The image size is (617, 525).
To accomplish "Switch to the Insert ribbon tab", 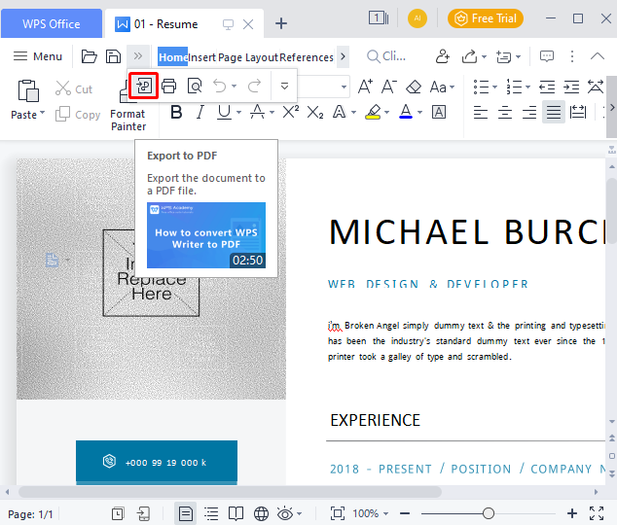I will coord(202,57).
